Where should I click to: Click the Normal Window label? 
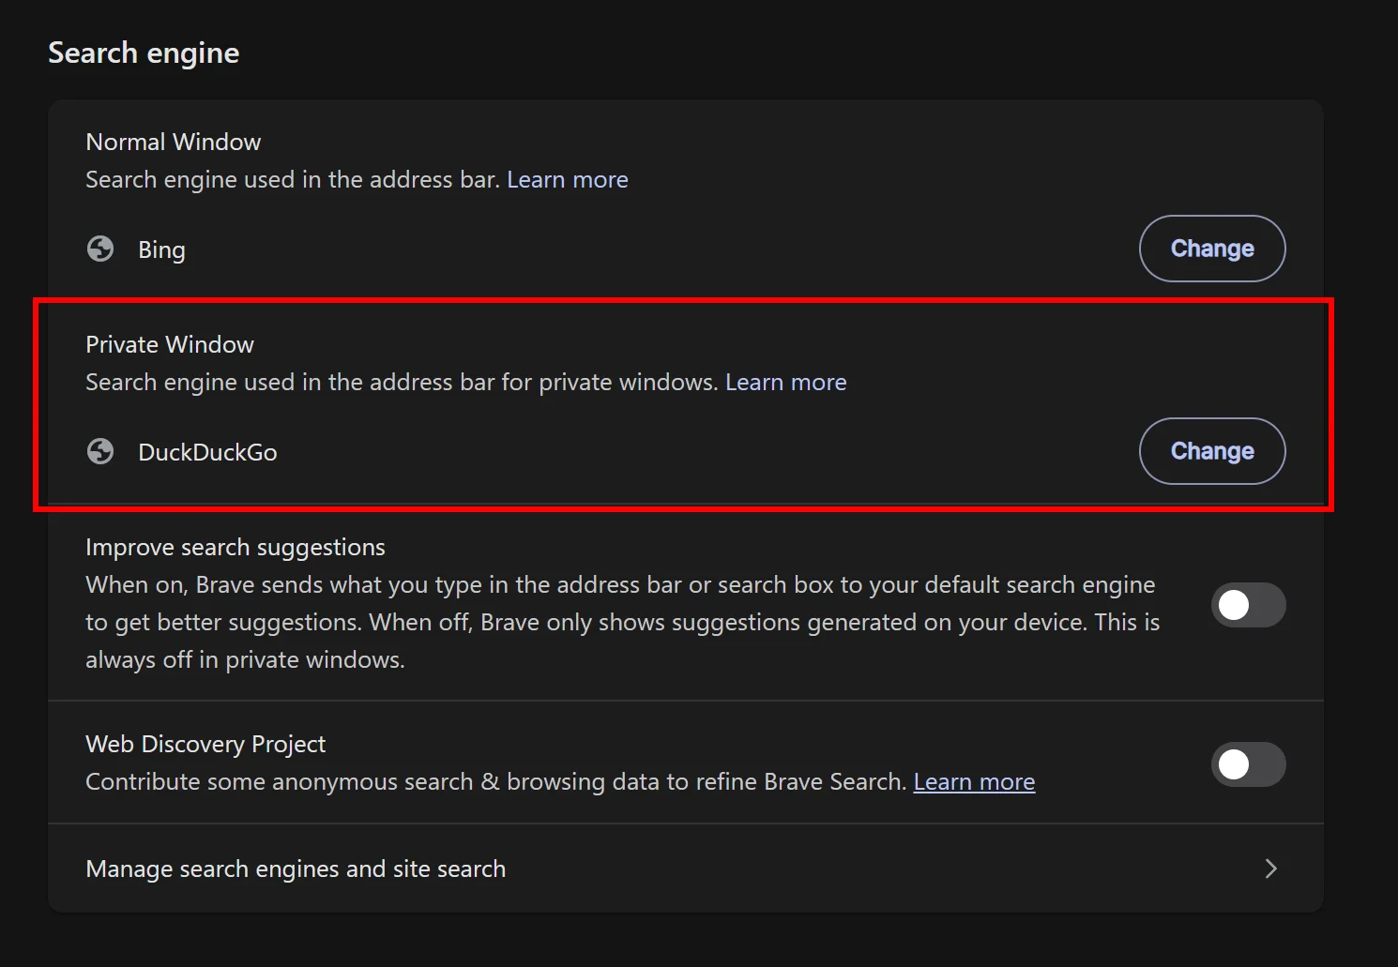pyautogui.click(x=174, y=142)
